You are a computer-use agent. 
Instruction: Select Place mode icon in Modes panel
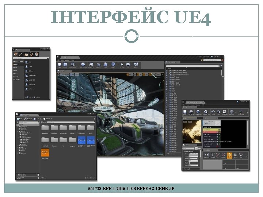point(16,54)
